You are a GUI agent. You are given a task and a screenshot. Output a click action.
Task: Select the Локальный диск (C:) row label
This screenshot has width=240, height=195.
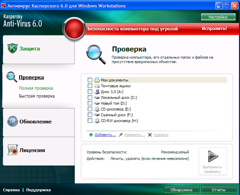click(x=119, y=97)
